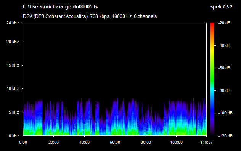Click the 40:00 time axis marker

pos(84,142)
